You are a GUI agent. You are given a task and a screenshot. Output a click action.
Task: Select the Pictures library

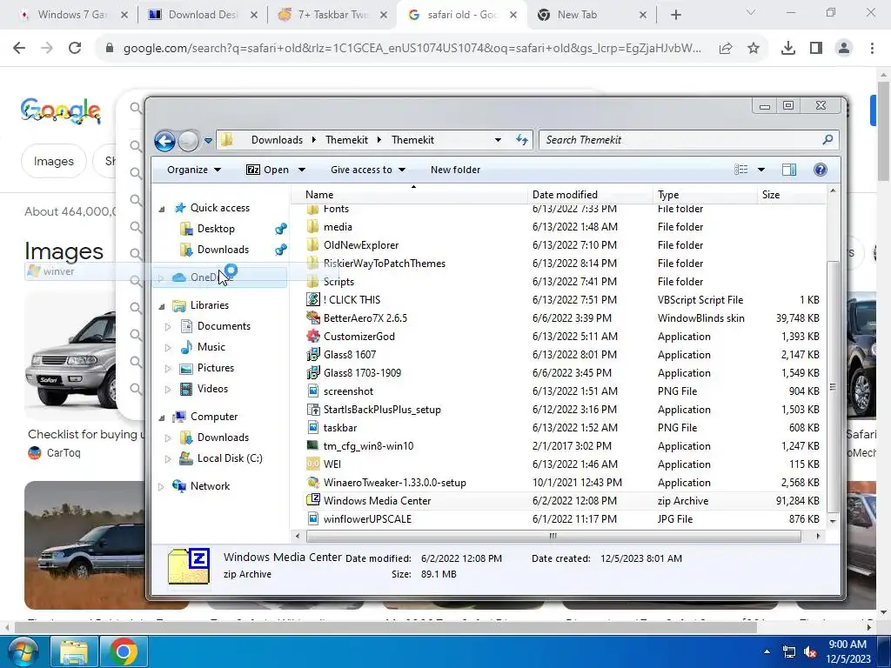click(216, 368)
